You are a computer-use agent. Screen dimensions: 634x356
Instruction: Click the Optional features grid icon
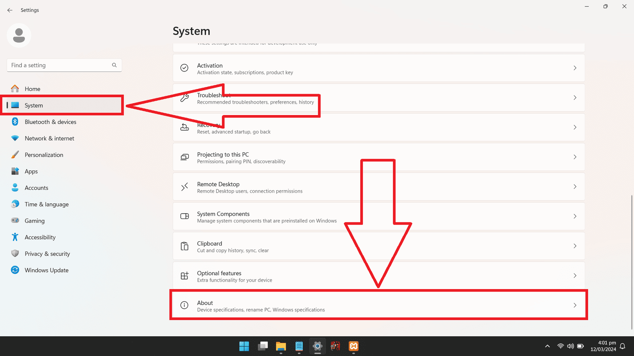[184, 276]
